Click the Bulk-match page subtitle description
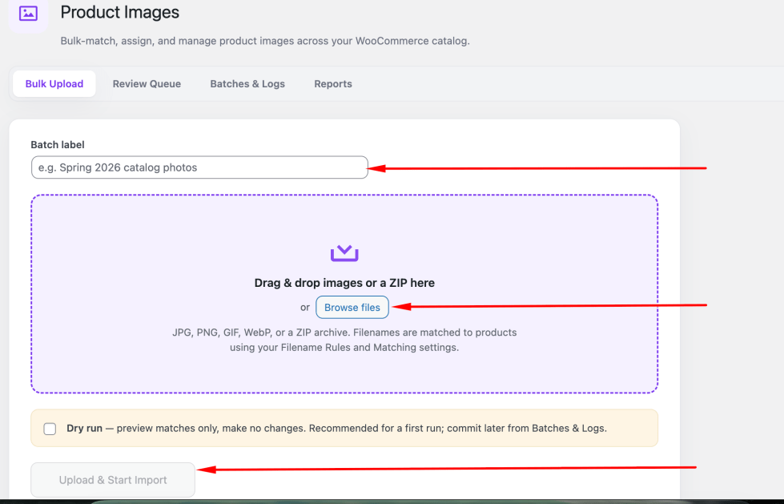 [x=265, y=41]
